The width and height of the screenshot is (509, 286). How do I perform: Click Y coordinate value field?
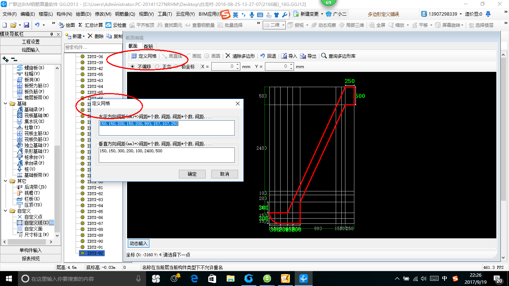coord(276,67)
